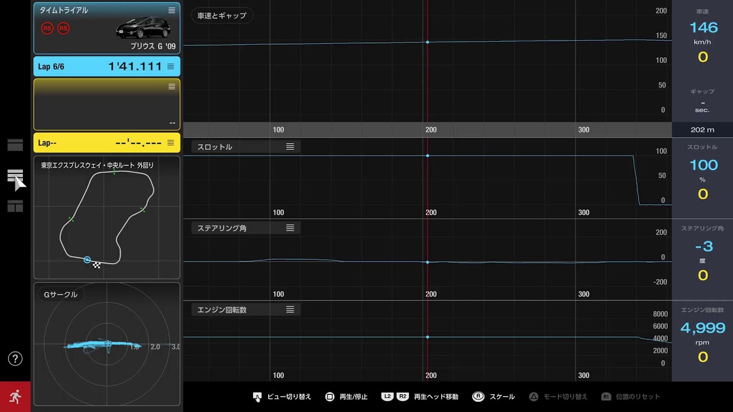733x412 pixels.
Task: Click the steering graph playhead point
Action: click(427, 262)
